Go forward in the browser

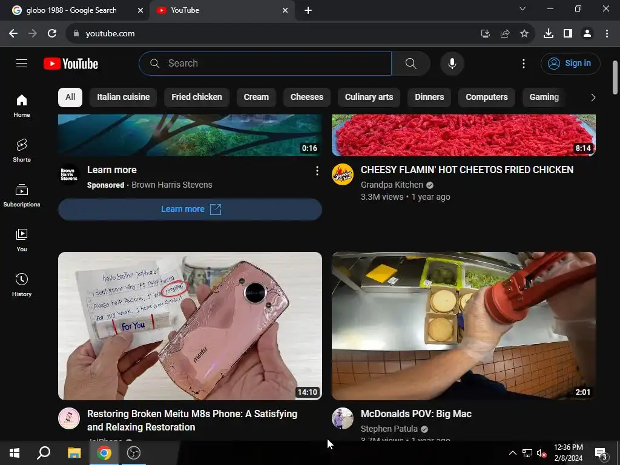pos(33,34)
